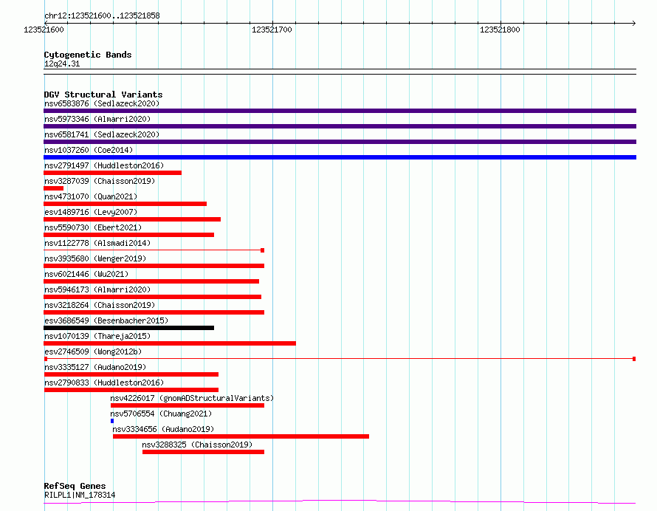657x511 pixels.
Task: Click the red nsv3334656 bar
Action: click(241, 436)
